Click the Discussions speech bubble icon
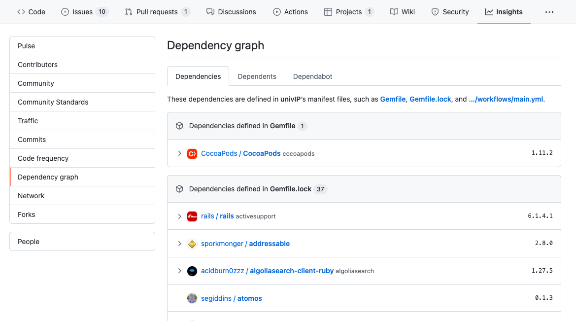The height and width of the screenshot is (321, 576). click(210, 12)
